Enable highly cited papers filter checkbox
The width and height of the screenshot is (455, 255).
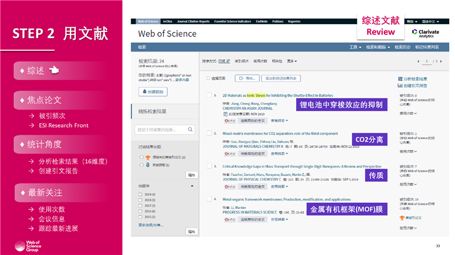click(142, 157)
